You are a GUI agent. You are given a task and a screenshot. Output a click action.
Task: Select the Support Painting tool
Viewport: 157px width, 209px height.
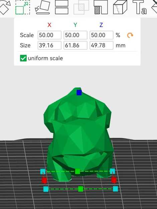coord(101,7)
